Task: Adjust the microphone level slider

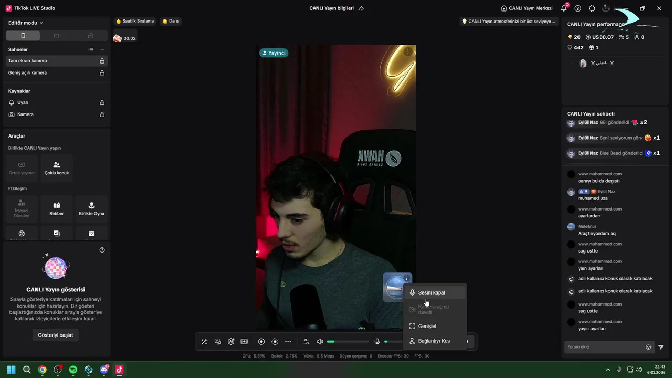Action: 393,342
